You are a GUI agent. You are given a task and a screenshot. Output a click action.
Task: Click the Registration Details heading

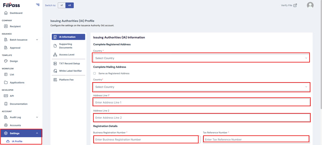click(x=105, y=126)
